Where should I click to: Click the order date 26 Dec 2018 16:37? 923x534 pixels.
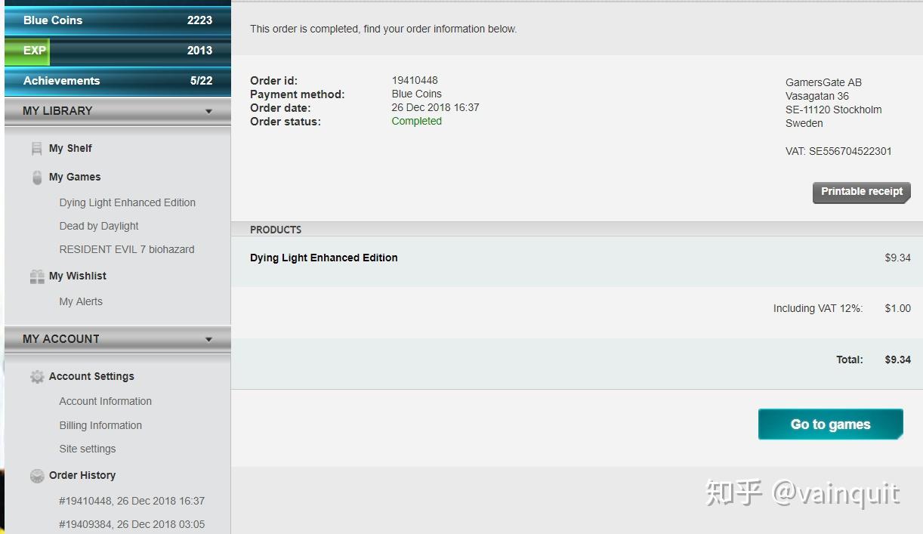435,107
